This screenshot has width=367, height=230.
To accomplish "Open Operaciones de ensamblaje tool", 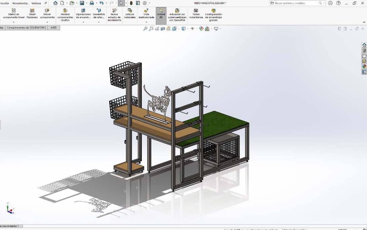I will coord(83,14).
